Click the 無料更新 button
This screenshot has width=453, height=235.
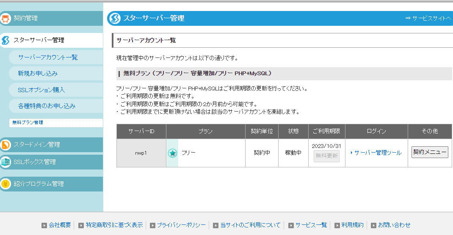click(x=326, y=156)
